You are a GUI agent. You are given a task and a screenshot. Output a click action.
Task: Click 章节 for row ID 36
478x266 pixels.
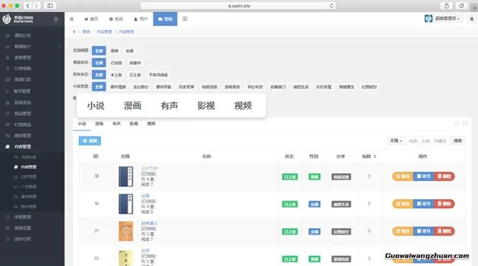point(424,204)
